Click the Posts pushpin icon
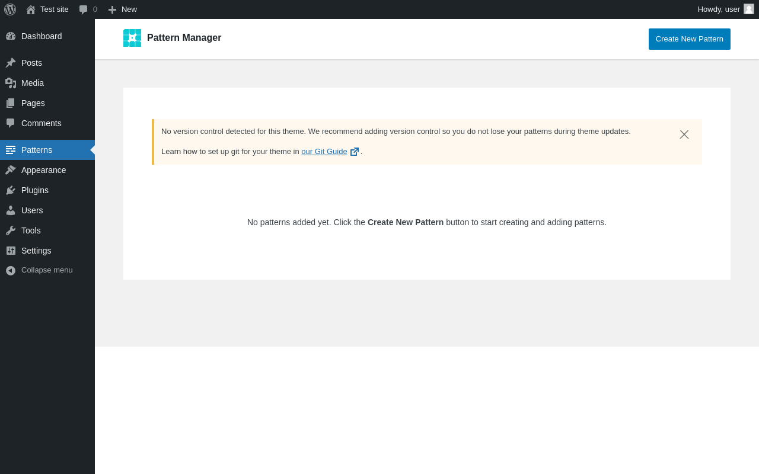This screenshot has height=474, width=759. click(11, 63)
